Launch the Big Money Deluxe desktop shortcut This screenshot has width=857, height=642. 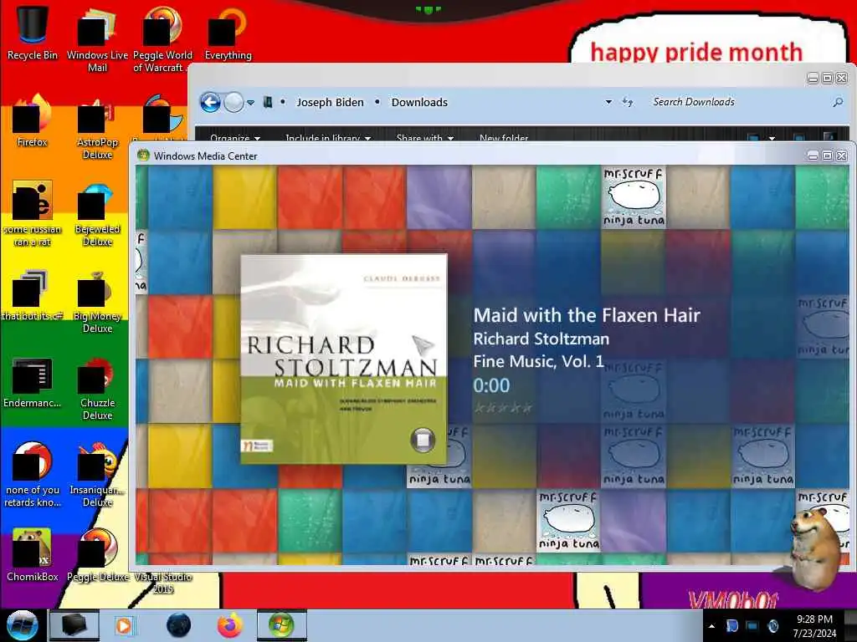tap(97, 301)
